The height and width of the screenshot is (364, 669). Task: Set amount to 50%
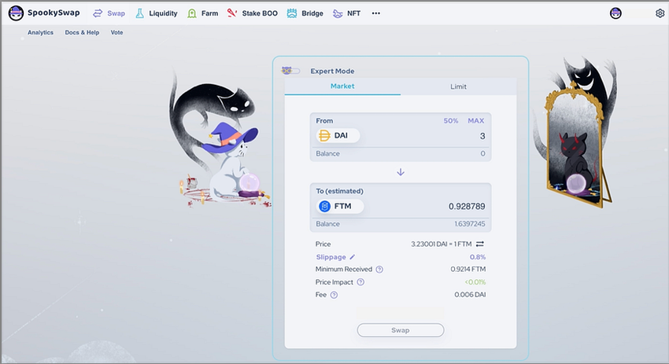pyautogui.click(x=450, y=120)
